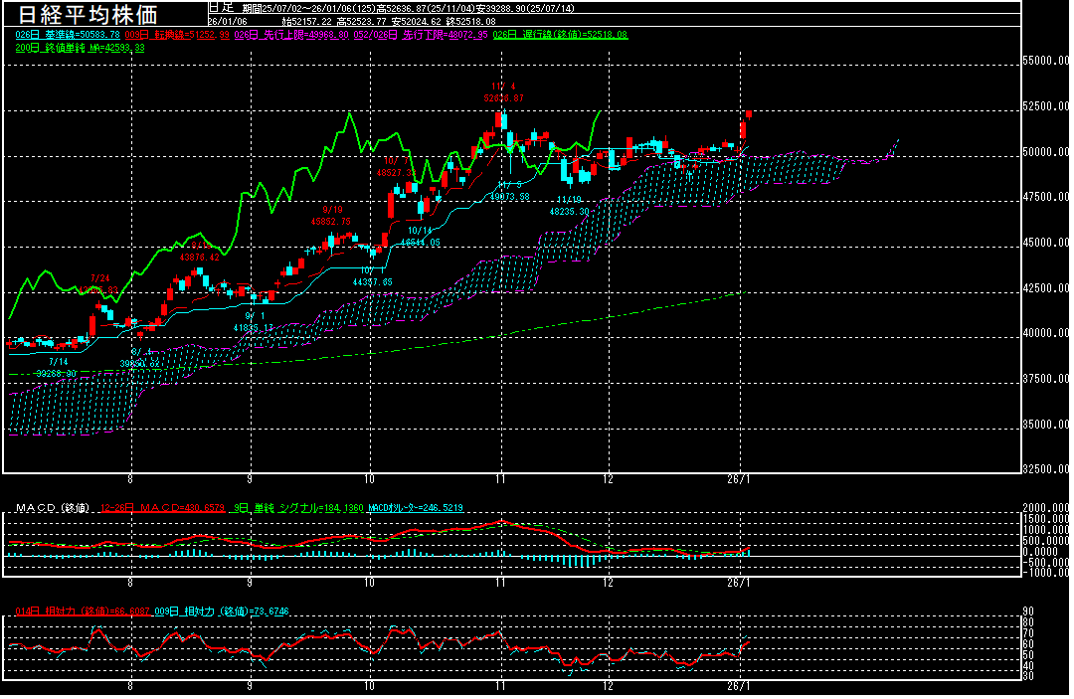Click the latest red candlestick near 26/1
1074x699 pixels.
click(743, 126)
